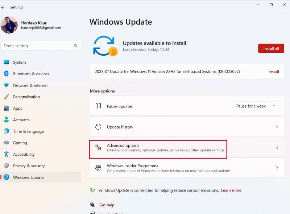This screenshot has width=290, height=214.
Task: Install the KB4023057 update
Action: (274, 72)
